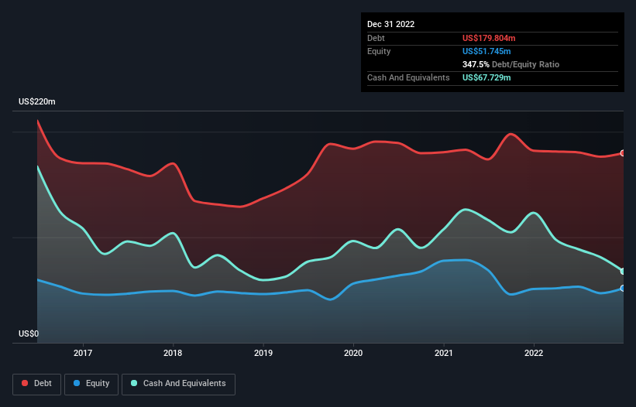Screen dimensions: 636x407
Task: Click the 2020 x-axis label
Action: (353, 353)
